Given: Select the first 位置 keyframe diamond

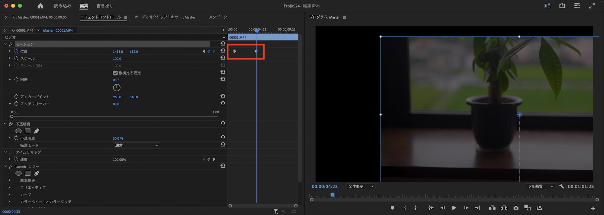Looking at the screenshot, I should click(x=234, y=51).
